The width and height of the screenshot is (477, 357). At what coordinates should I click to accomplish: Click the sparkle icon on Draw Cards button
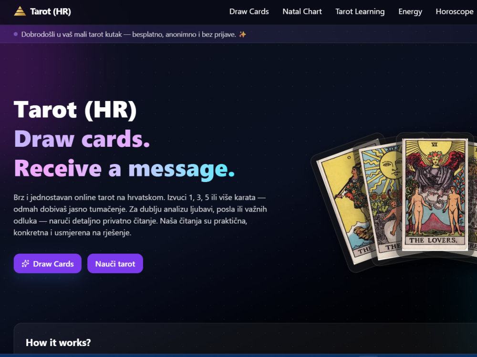(26, 264)
